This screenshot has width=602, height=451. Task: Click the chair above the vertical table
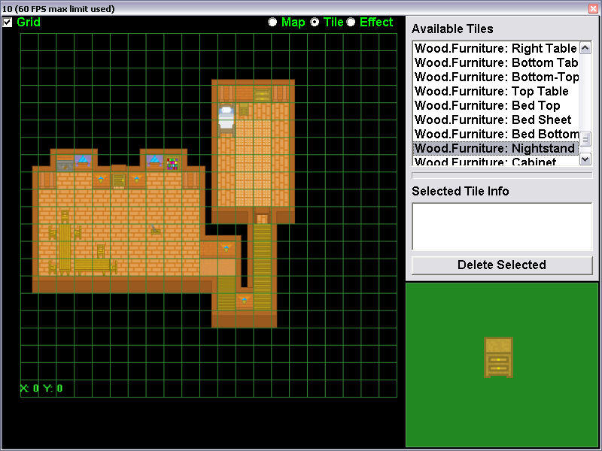(x=65, y=216)
